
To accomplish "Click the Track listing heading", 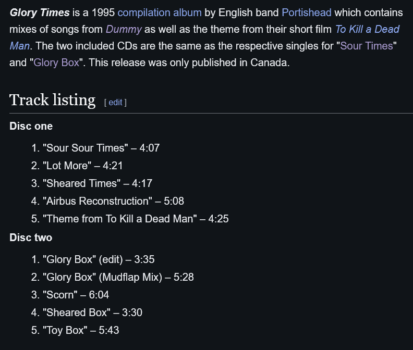I will click(x=53, y=100).
